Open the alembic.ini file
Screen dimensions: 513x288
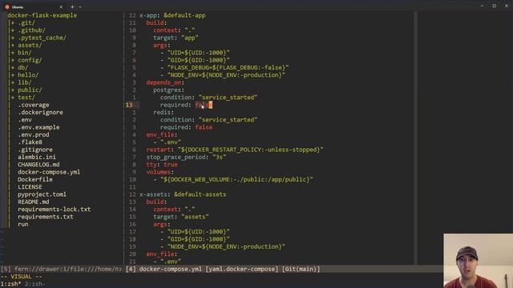tap(37, 157)
